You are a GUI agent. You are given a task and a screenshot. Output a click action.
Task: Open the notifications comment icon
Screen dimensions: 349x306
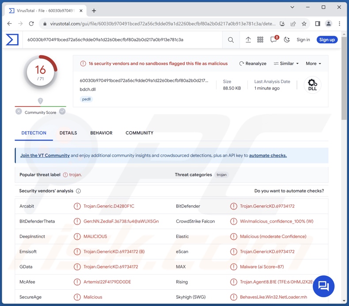pos(273,40)
